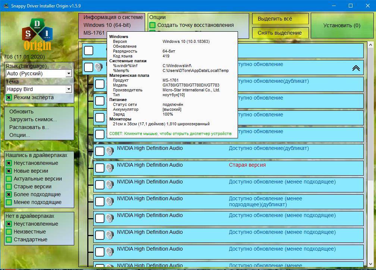Check the '(менее подходящее)(дубликат)' driver row
The image size is (376, 270).
(100, 202)
